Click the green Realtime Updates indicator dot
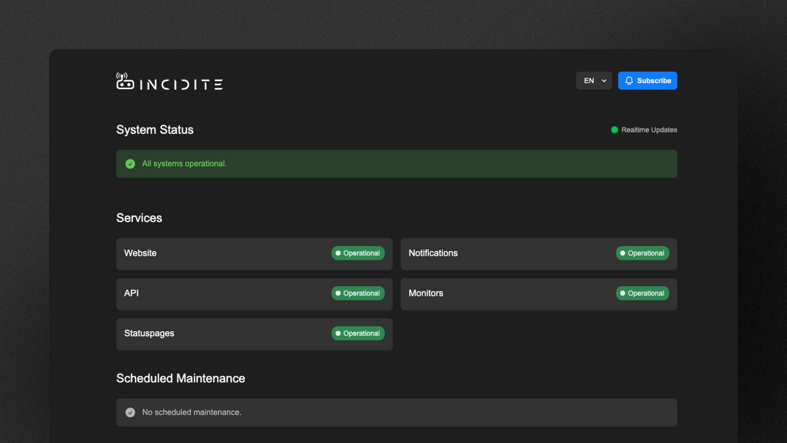 [614, 129]
